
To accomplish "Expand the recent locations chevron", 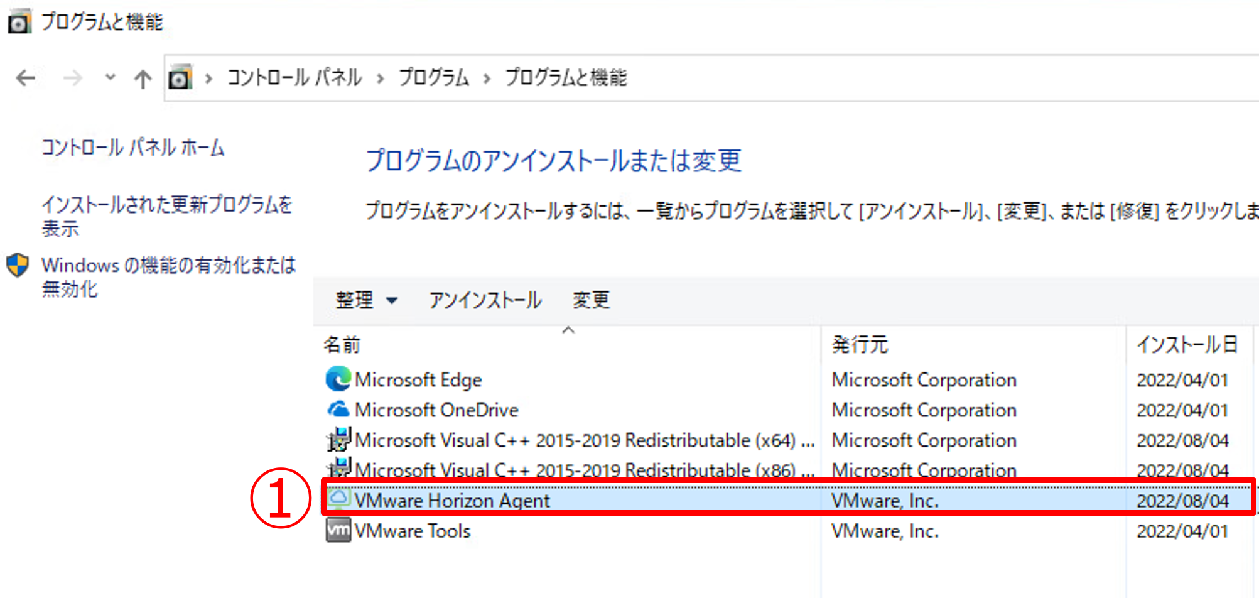I will pos(110,78).
